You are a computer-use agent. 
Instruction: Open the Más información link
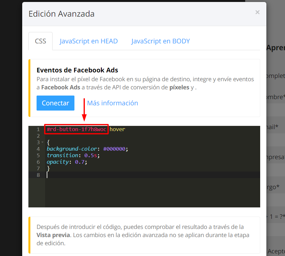click(112, 103)
